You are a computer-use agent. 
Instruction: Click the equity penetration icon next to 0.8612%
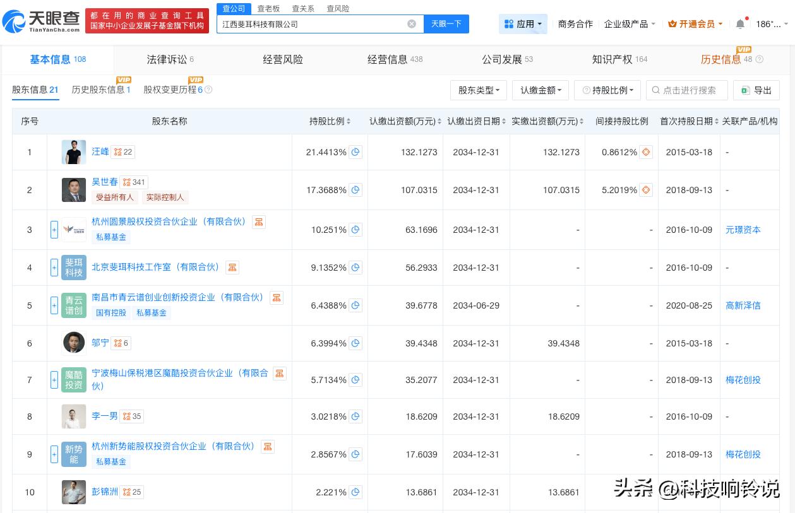645,151
